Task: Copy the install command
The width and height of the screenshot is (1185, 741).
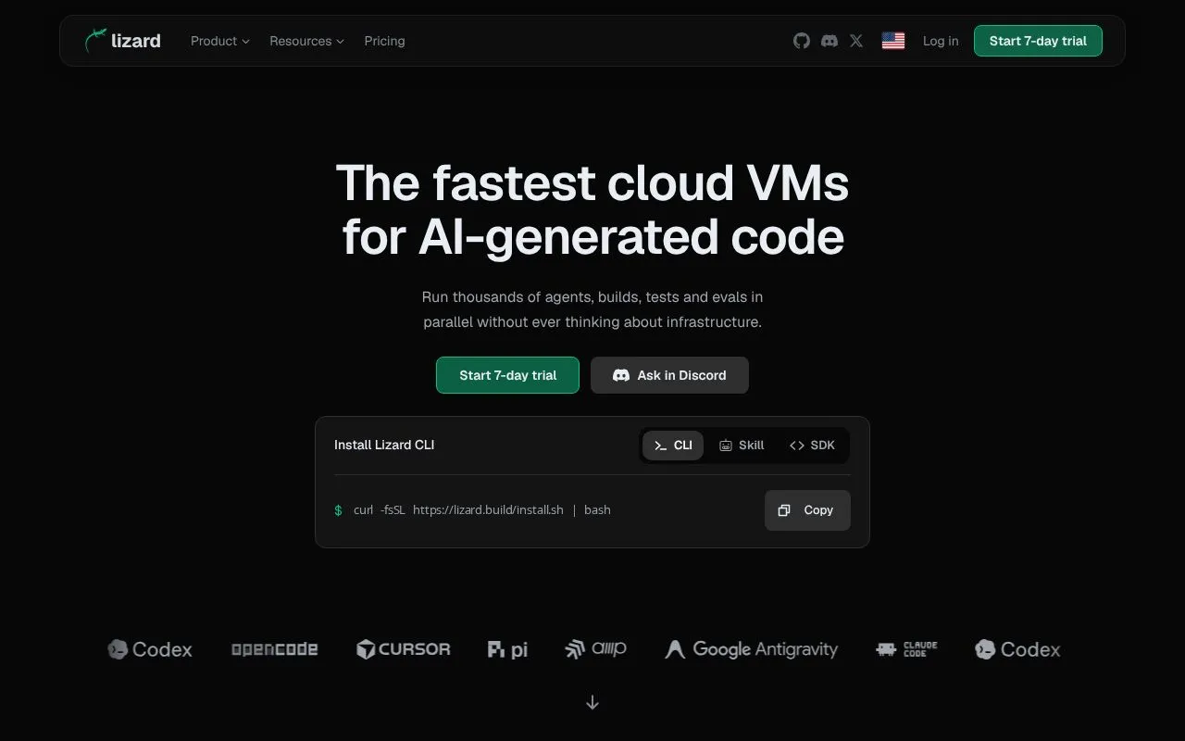Action: click(807, 510)
